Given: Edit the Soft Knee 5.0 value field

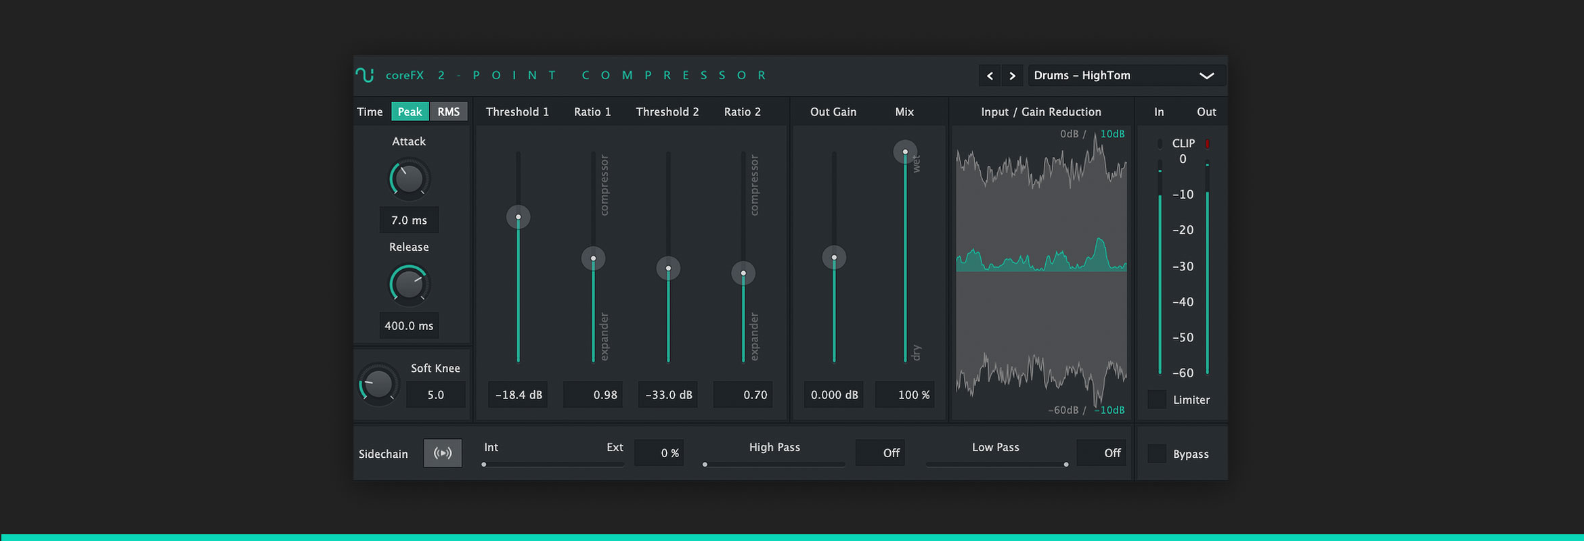Looking at the screenshot, I should click(x=435, y=394).
